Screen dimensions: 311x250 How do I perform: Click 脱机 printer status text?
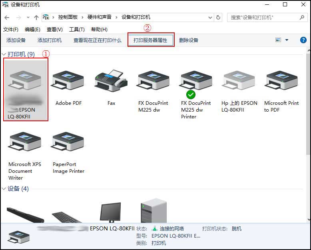tap(237, 229)
